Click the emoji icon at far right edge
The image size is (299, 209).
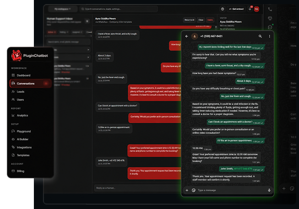click(x=292, y=188)
